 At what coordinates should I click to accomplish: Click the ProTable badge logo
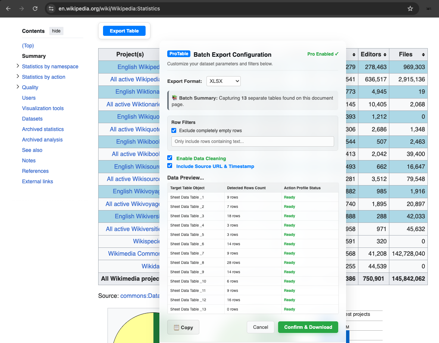pos(178,54)
